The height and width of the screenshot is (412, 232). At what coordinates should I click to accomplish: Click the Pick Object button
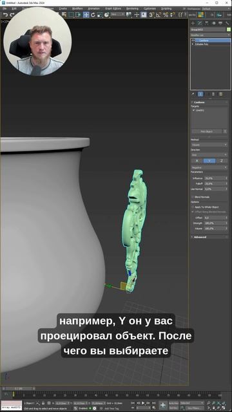point(207,131)
